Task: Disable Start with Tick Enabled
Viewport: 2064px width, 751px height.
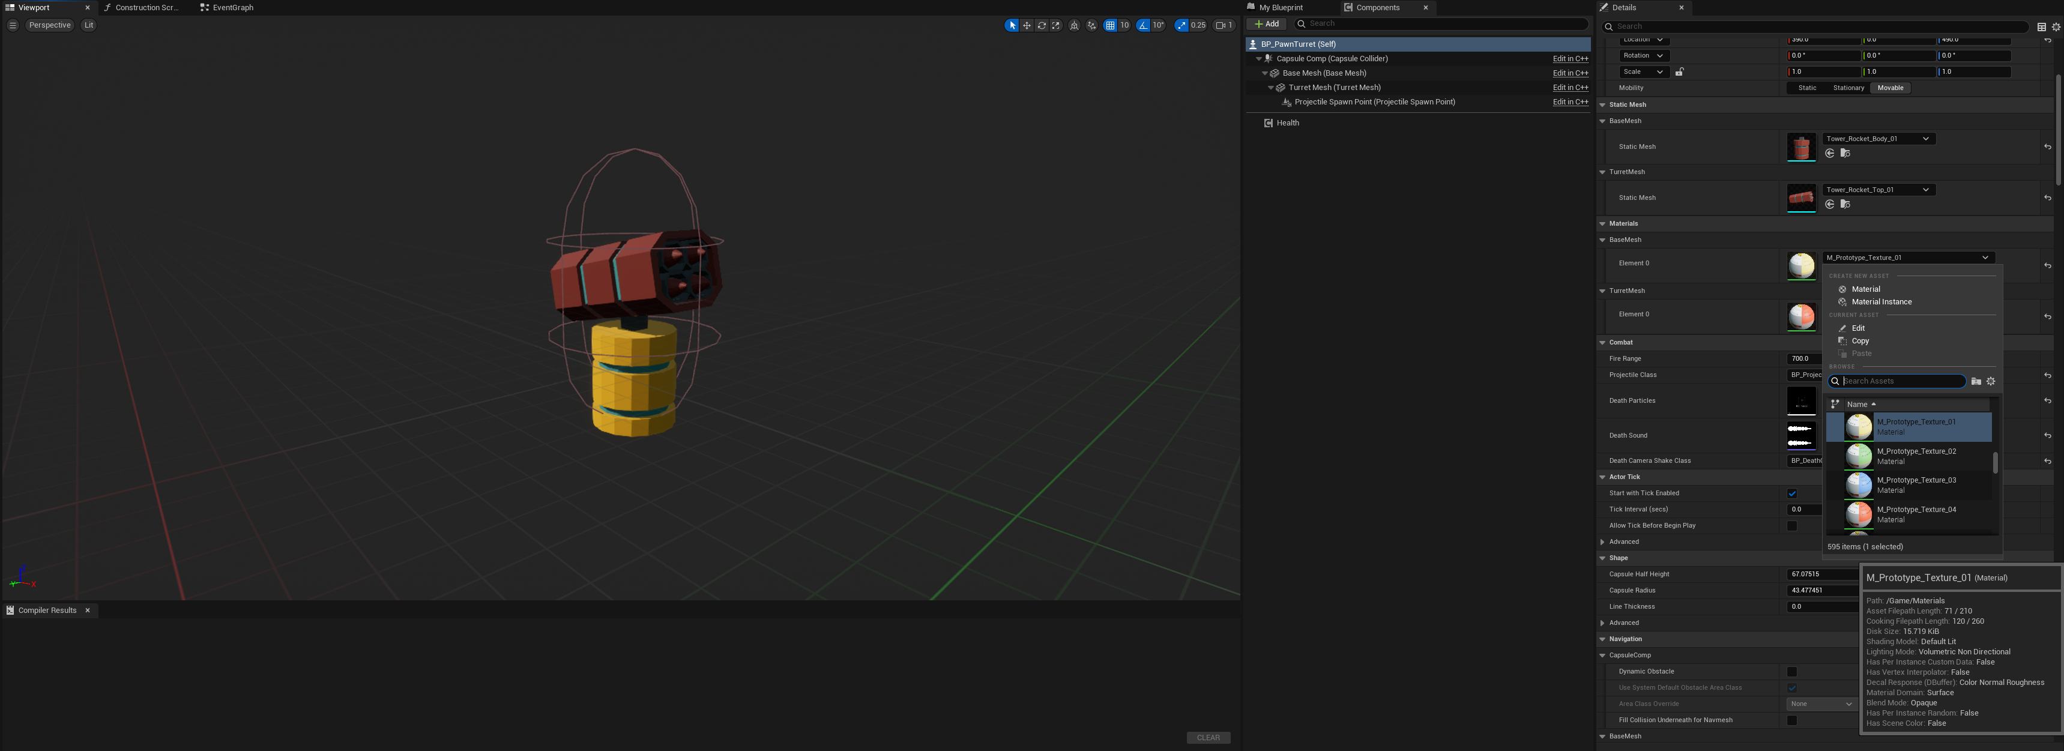Action: point(1793,493)
